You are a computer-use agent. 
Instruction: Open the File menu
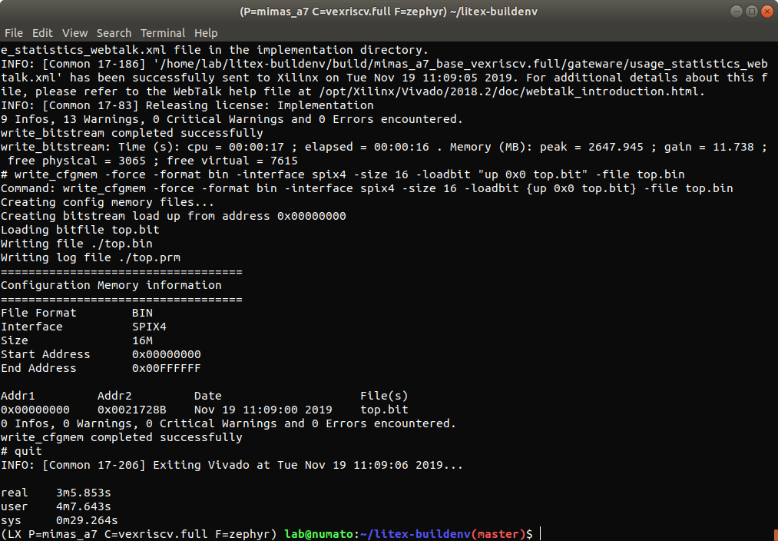(14, 33)
